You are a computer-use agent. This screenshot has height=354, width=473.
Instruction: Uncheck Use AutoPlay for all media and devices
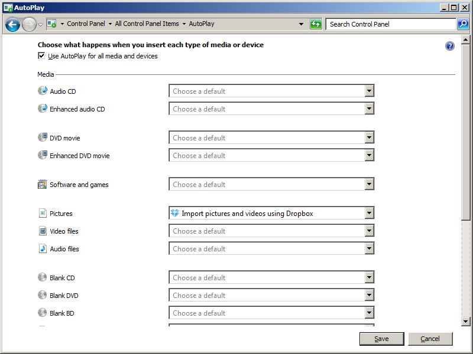coord(41,56)
